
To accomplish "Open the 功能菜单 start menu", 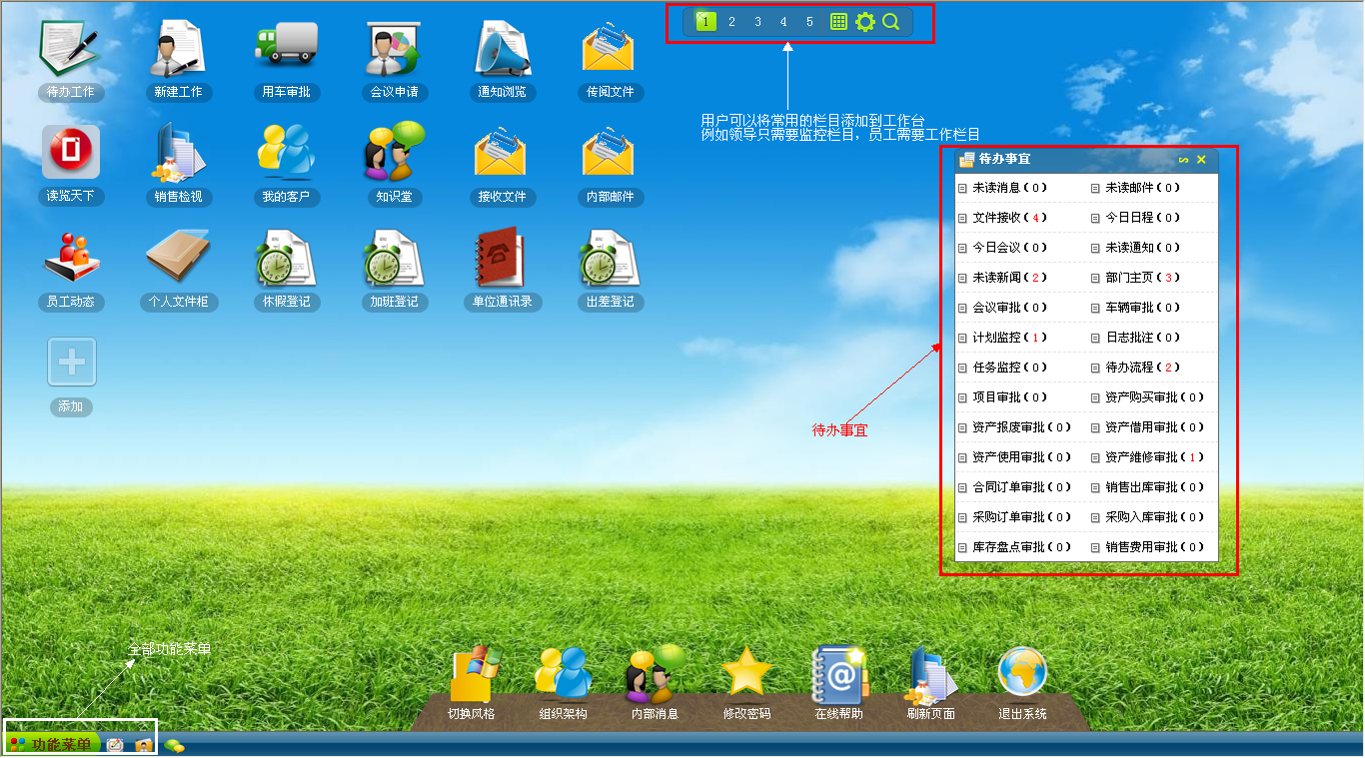I will [51, 744].
